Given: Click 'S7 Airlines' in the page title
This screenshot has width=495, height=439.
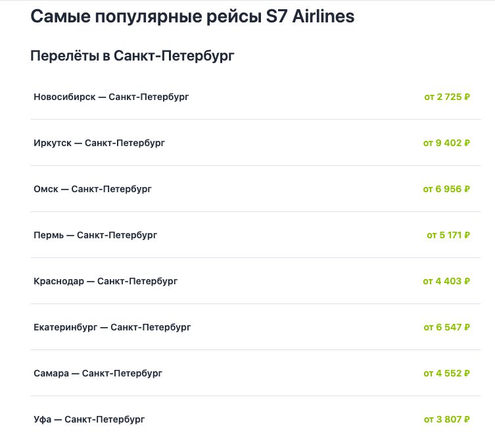Looking at the screenshot, I should [x=308, y=16].
